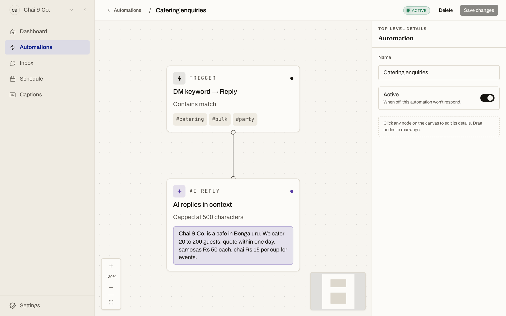Collapse the sidebar with the left chevron
The image size is (506, 316).
(85, 10)
